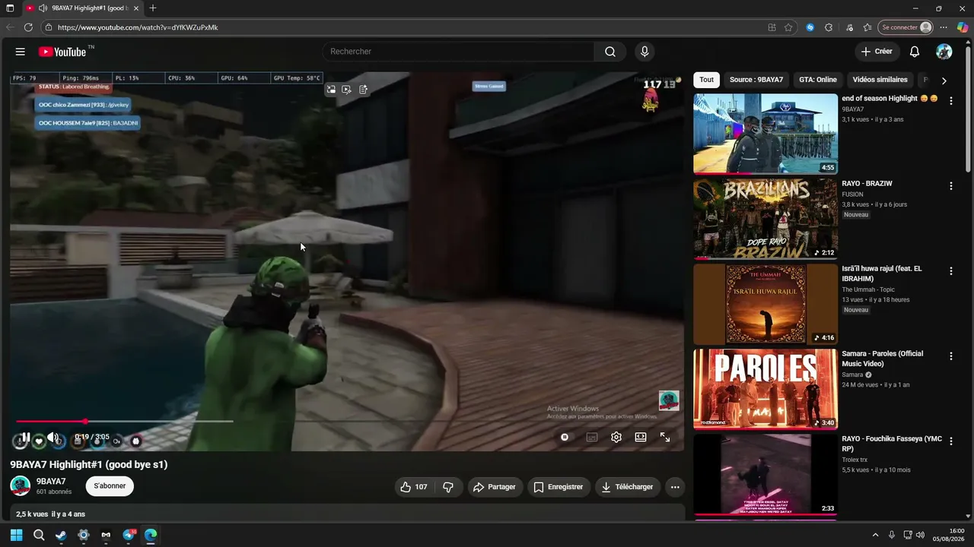The height and width of the screenshot is (547, 974).
Task: Mute the tab via its speaker icon
Action: 43,8
